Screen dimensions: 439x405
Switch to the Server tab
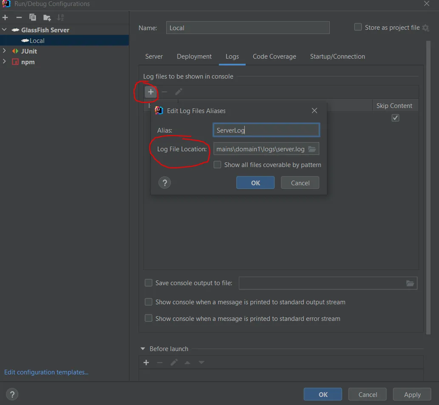154,57
